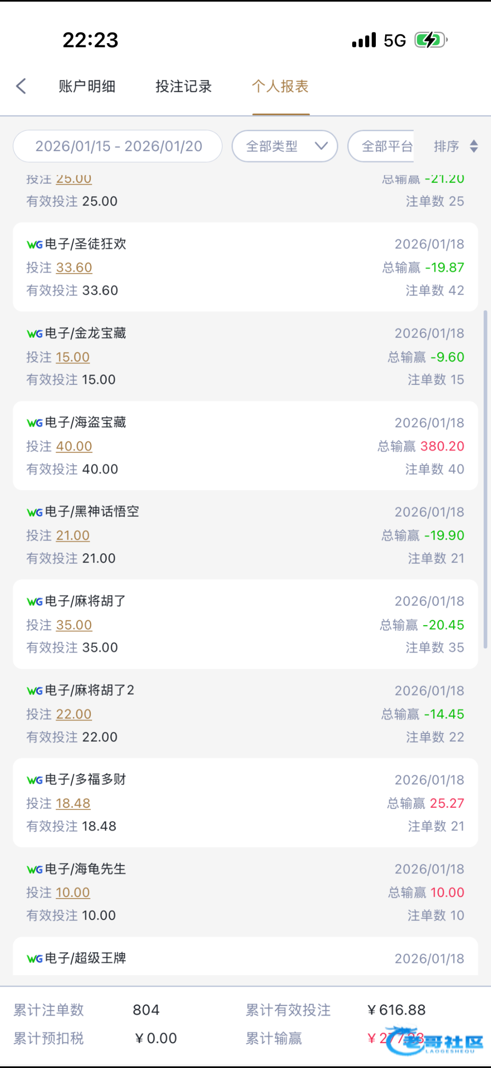The width and height of the screenshot is (491, 1068).
Task: Open the 全部类型 dropdown
Action: point(285,146)
